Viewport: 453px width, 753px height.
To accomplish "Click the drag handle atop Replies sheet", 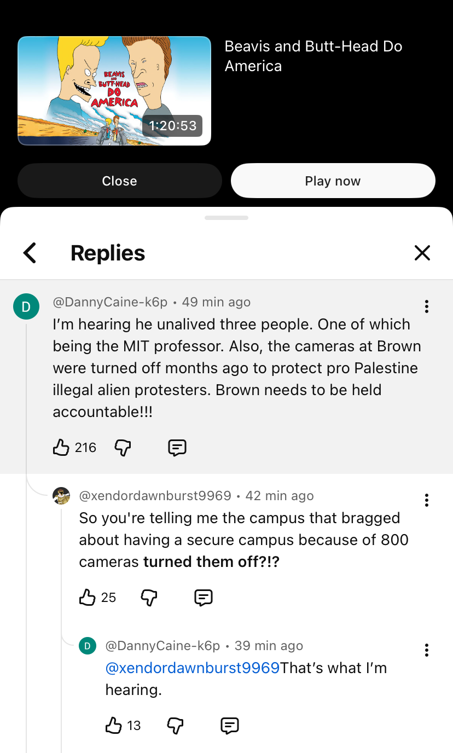I will coord(226,218).
